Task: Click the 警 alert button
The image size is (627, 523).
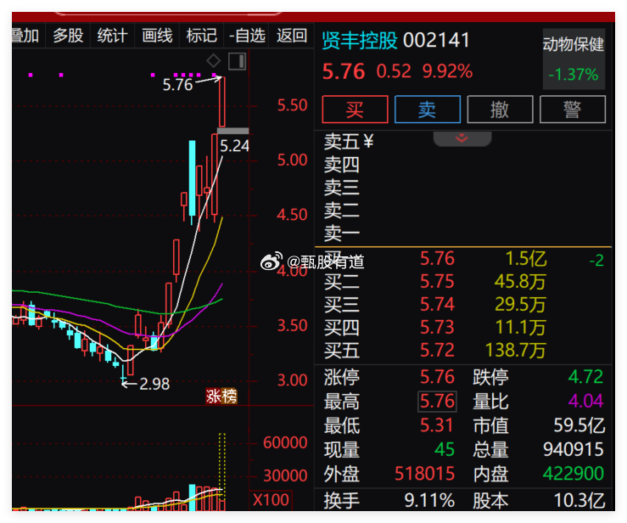Action: point(572,110)
